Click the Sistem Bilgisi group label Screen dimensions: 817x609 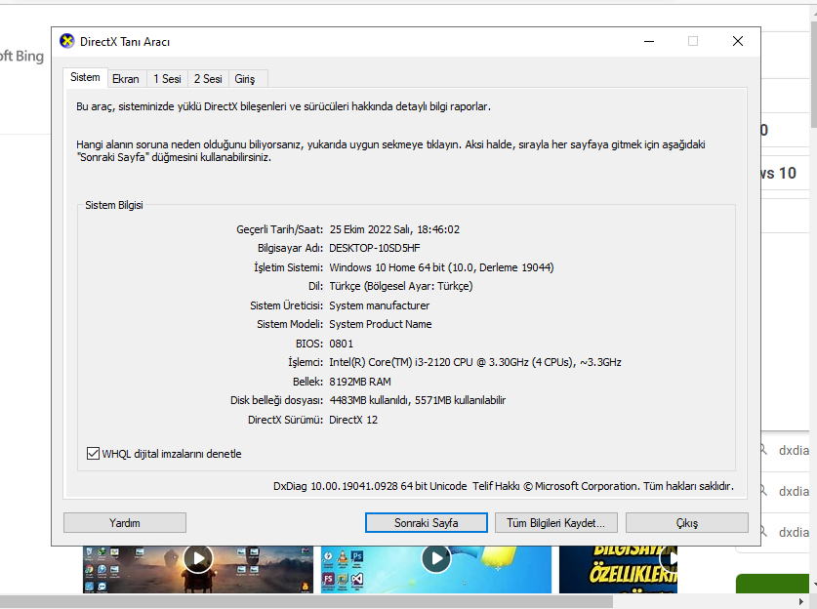114,205
